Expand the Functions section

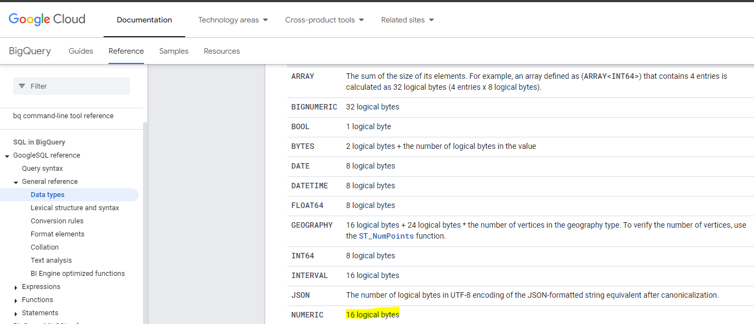pos(16,300)
